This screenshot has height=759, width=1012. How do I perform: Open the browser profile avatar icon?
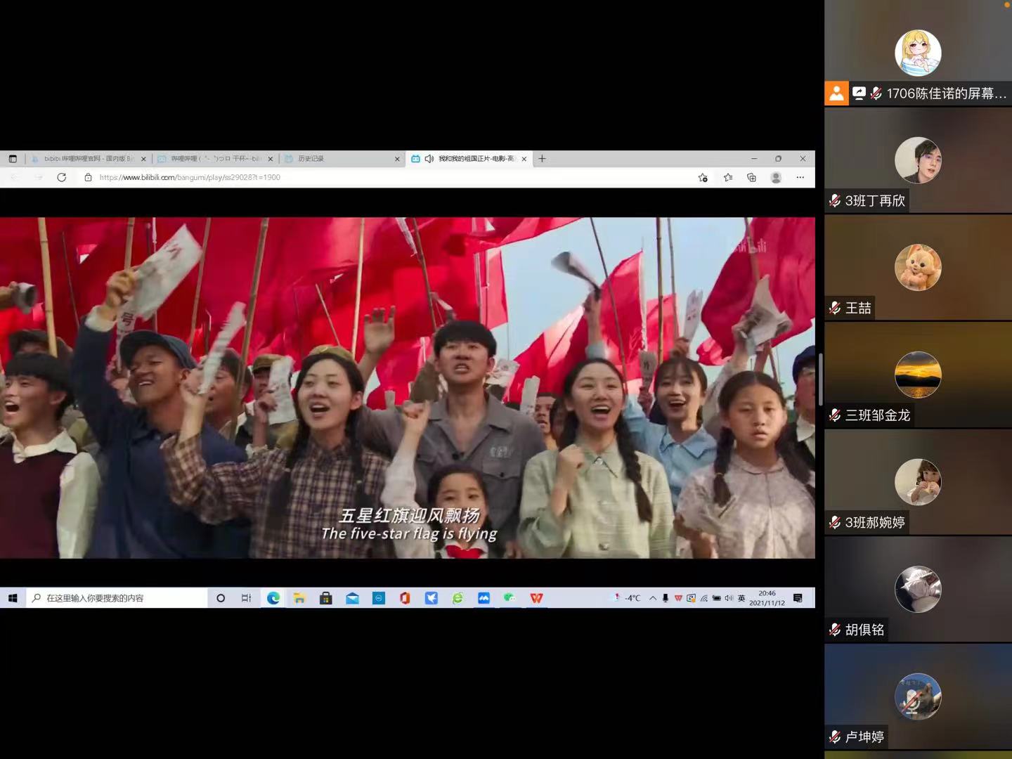click(776, 178)
